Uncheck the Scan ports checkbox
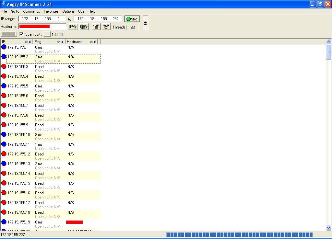 point(21,34)
